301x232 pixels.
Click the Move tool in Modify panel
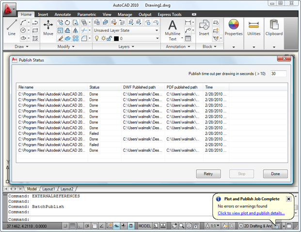coord(48,27)
